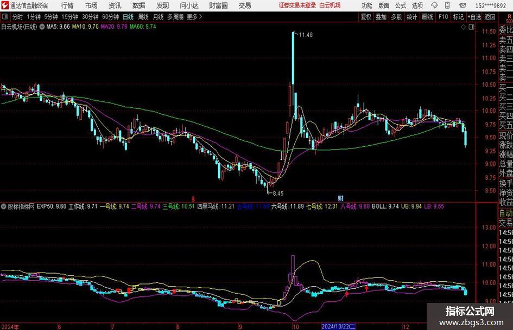Click the 股标指标网 indicator name

21,206
